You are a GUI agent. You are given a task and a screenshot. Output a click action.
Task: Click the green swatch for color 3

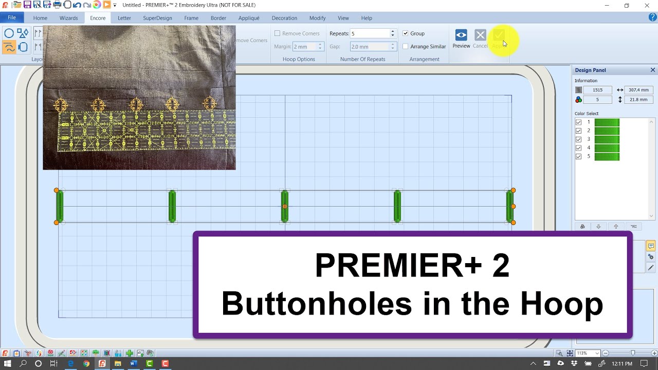point(607,139)
